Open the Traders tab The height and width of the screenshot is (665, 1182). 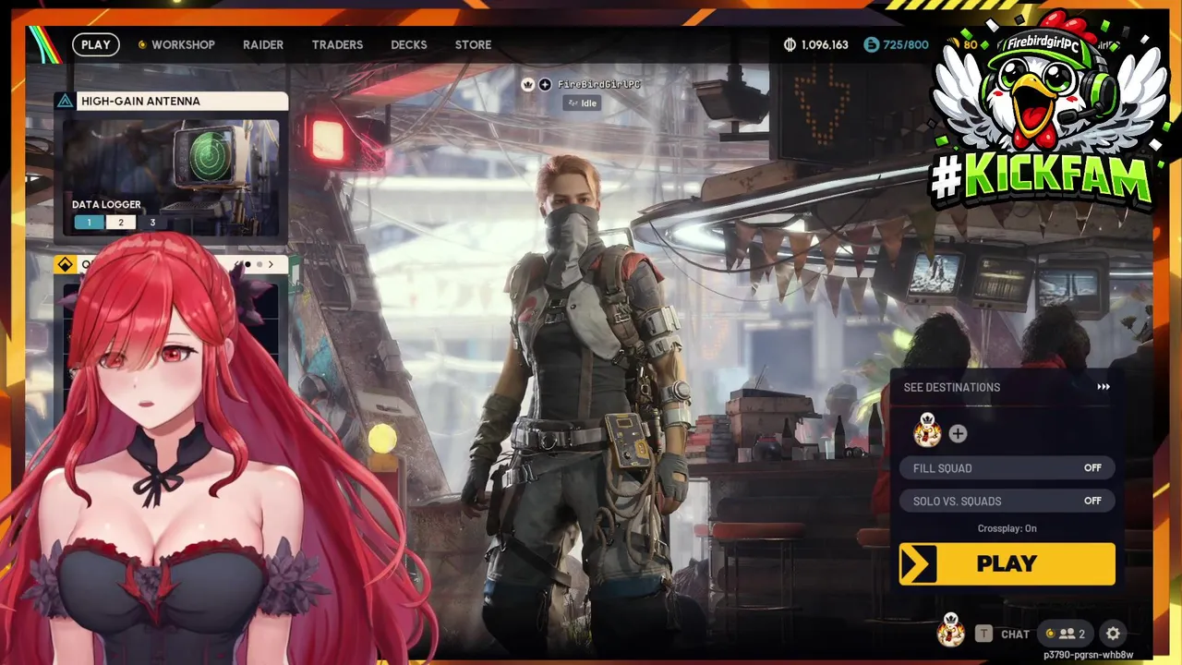pyautogui.click(x=337, y=44)
